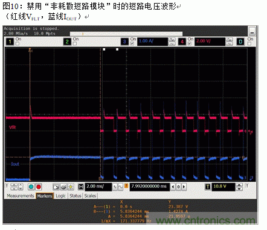Select the Markers tab
Image resolution: width=267 pixels, height=230 pixels.
(45, 196)
